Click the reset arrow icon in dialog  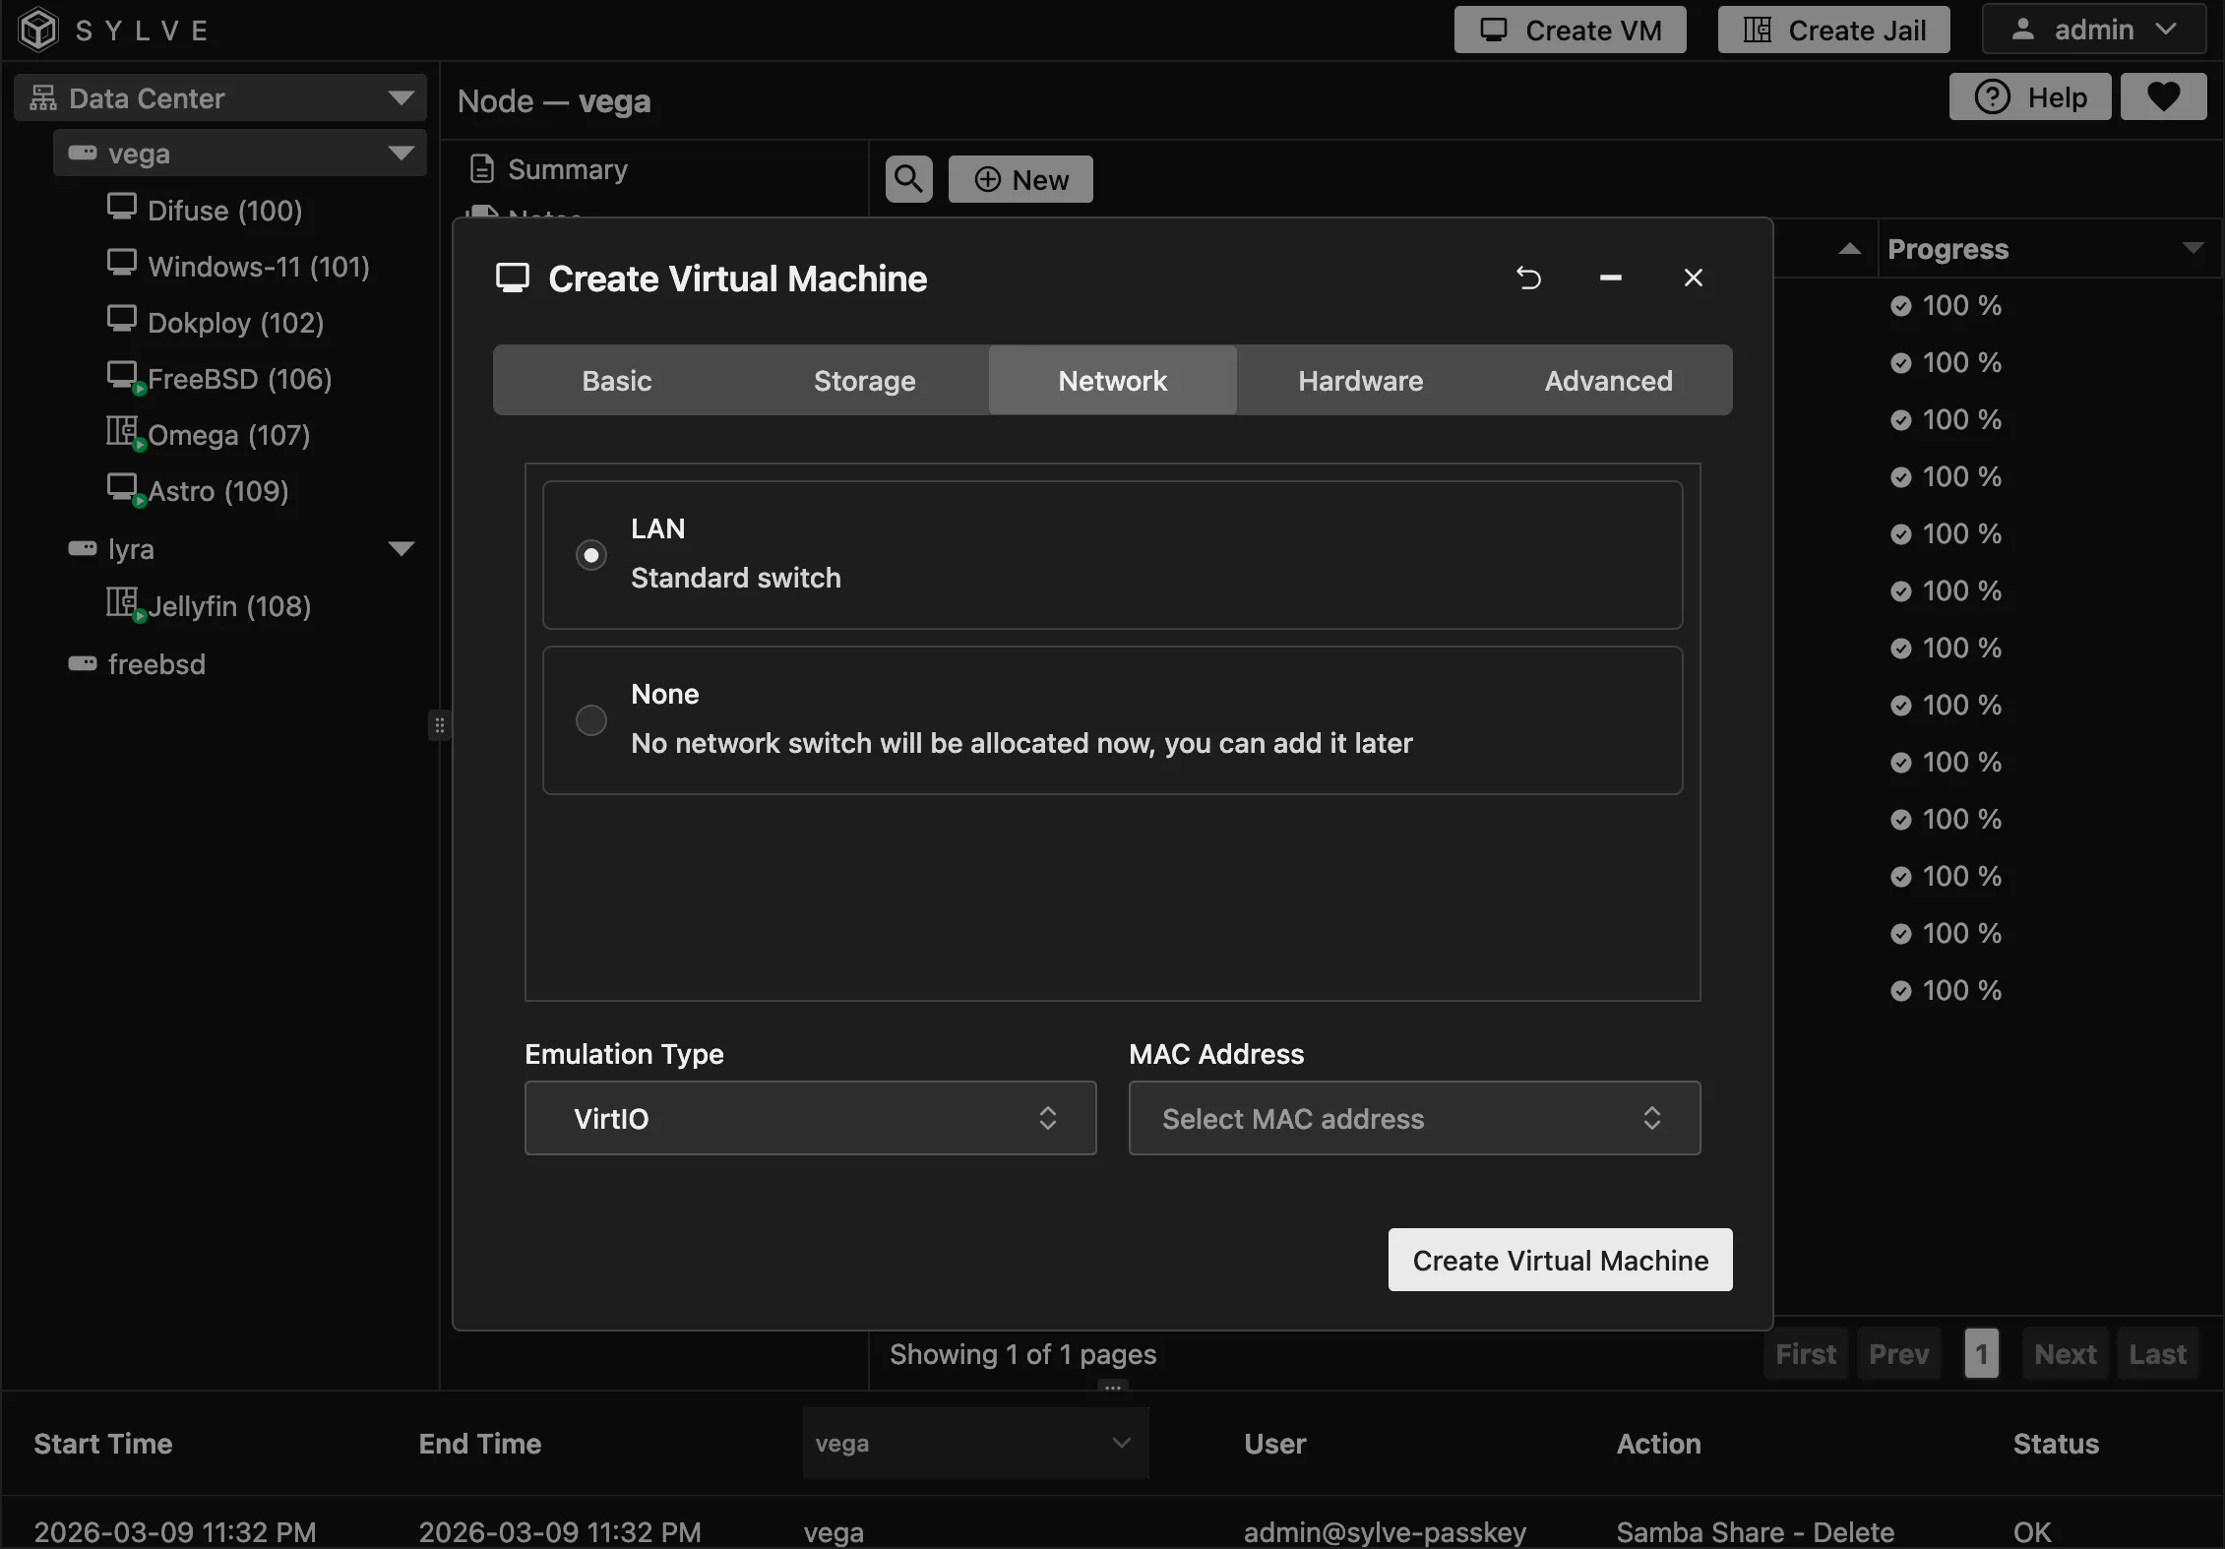(x=1528, y=279)
